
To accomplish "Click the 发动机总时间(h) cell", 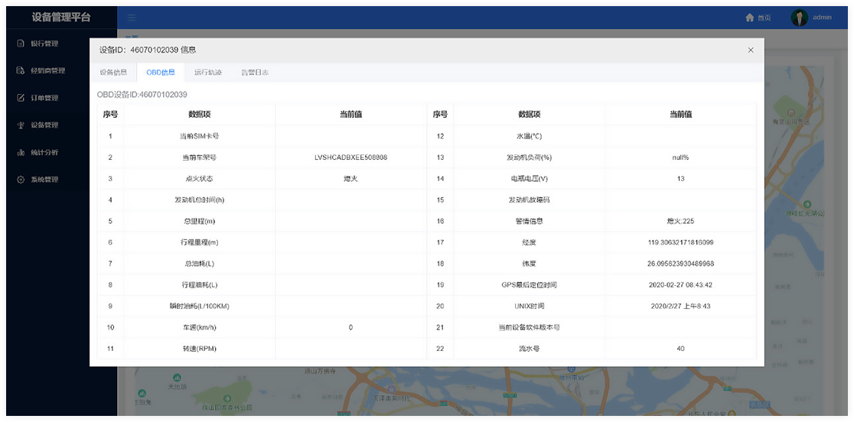I will (199, 200).
